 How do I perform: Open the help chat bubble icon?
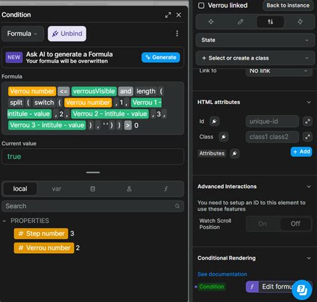(302, 290)
